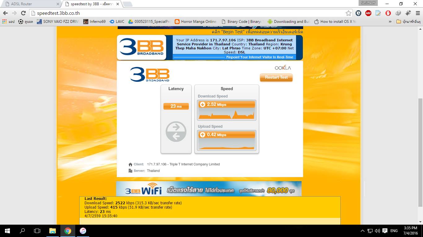Open the LAVC bookmark
Screen dimensions: 423x237
coord(117,22)
